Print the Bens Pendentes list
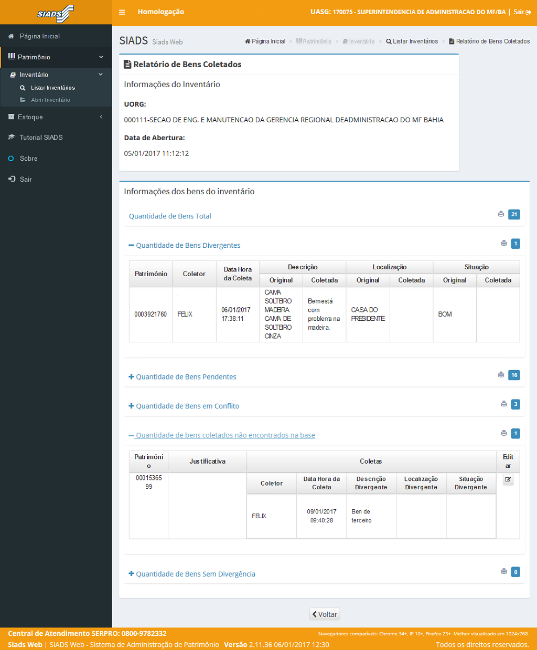Viewport: 537px width, 650px height. click(x=501, y=375)
